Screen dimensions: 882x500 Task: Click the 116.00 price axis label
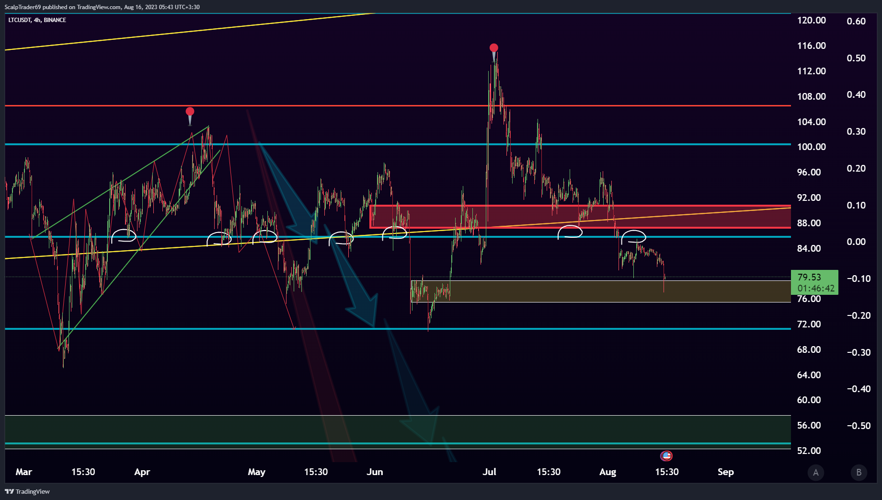[x=812, y=46]
